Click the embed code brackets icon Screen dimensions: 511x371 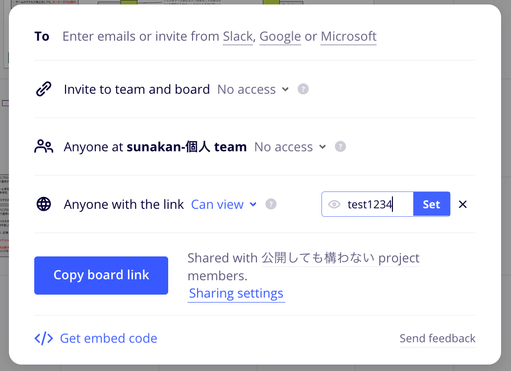pos(44,338)
